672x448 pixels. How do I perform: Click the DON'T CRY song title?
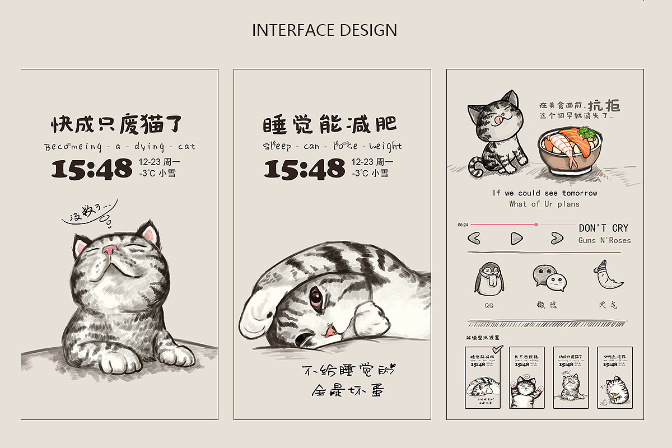point(604,228)
